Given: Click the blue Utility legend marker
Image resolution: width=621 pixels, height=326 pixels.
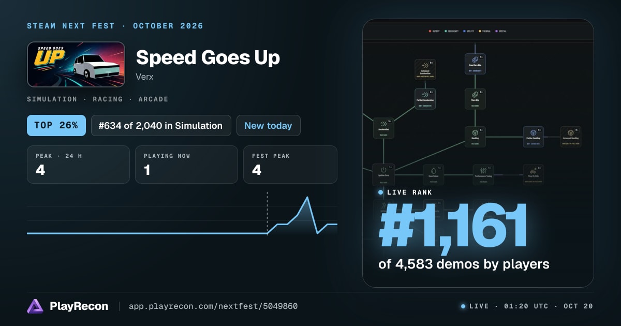Looking at the screenshot, I should [464, 32].
